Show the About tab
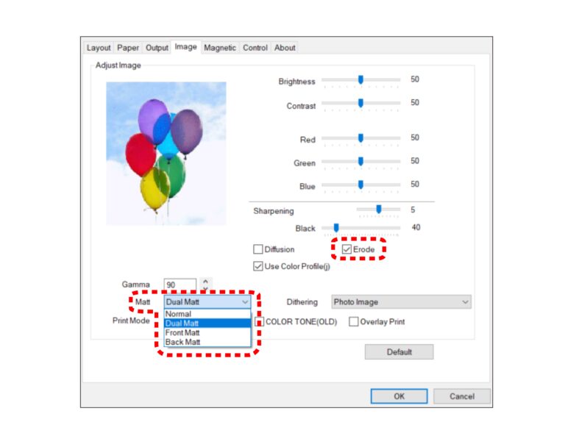The image size is (565, 436). [x=285, y=48]
